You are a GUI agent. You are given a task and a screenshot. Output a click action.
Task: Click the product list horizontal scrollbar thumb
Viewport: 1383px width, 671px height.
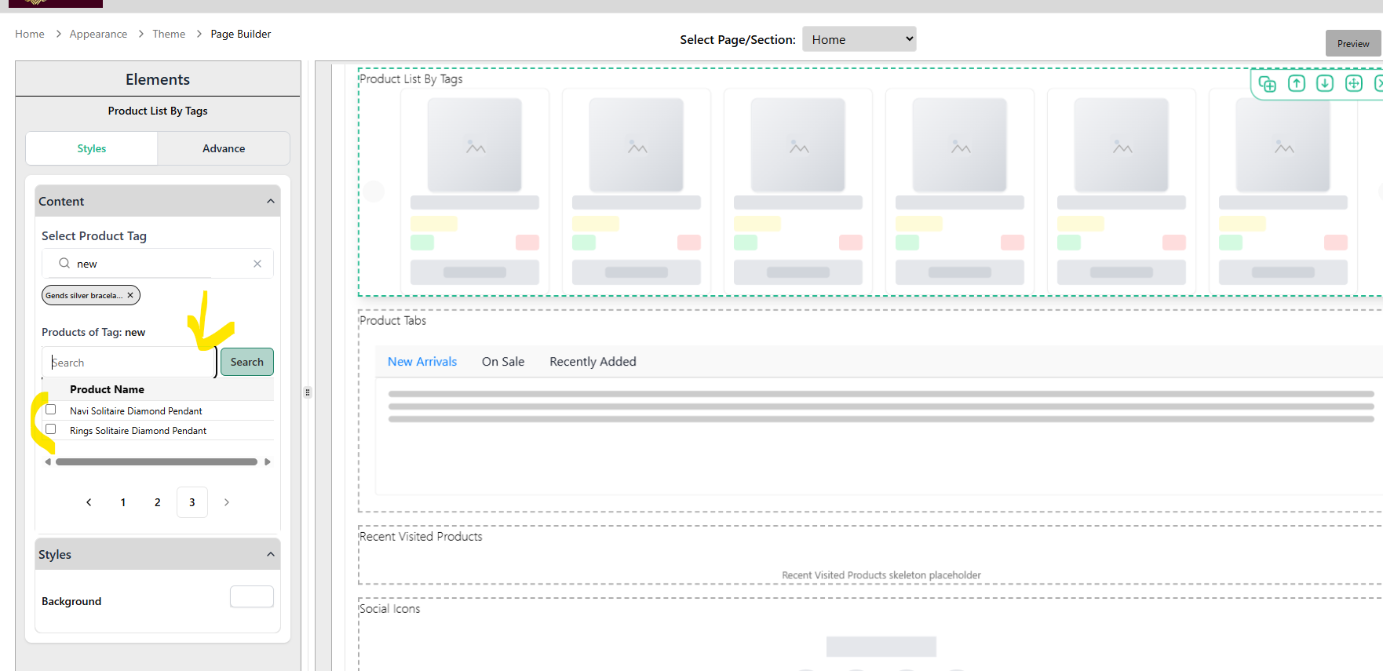click(x=156, y=462)
